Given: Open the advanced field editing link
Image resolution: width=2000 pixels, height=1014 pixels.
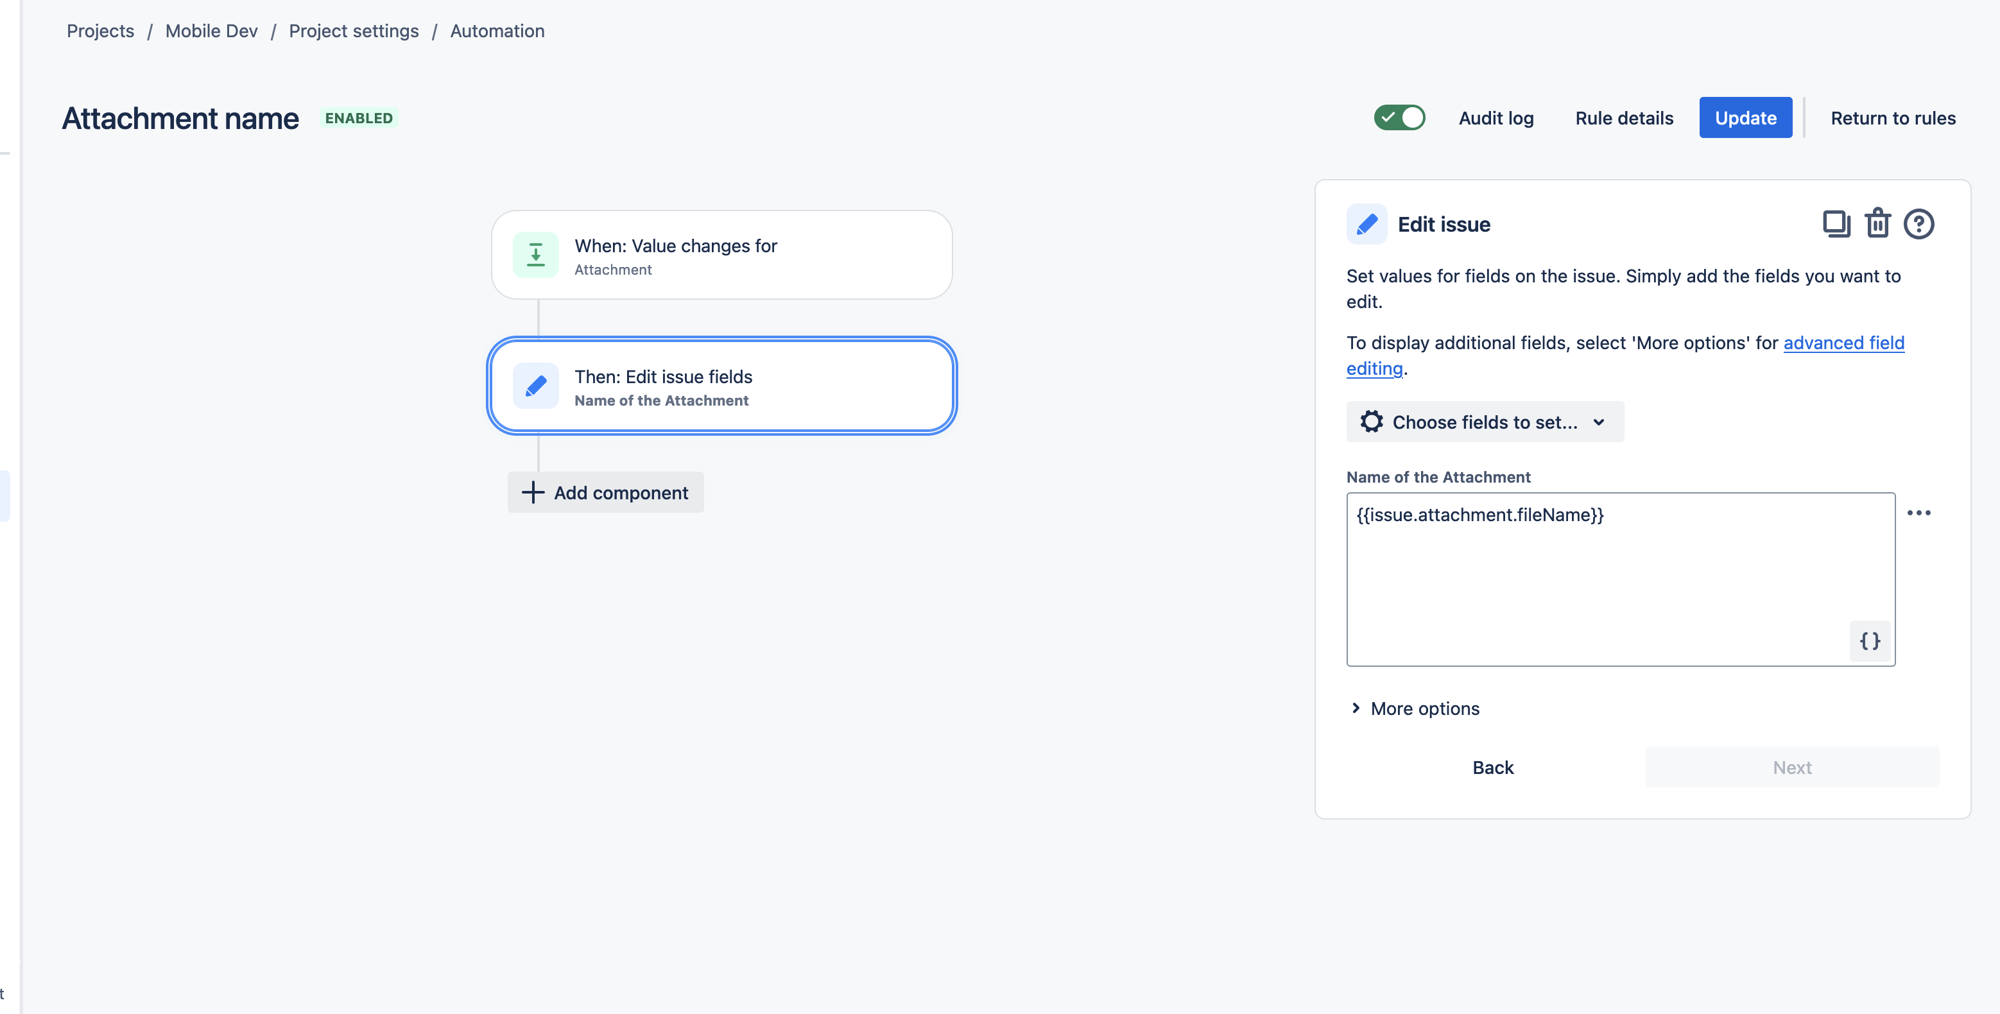Looking at the screenshot, I should coord(1845,343).
